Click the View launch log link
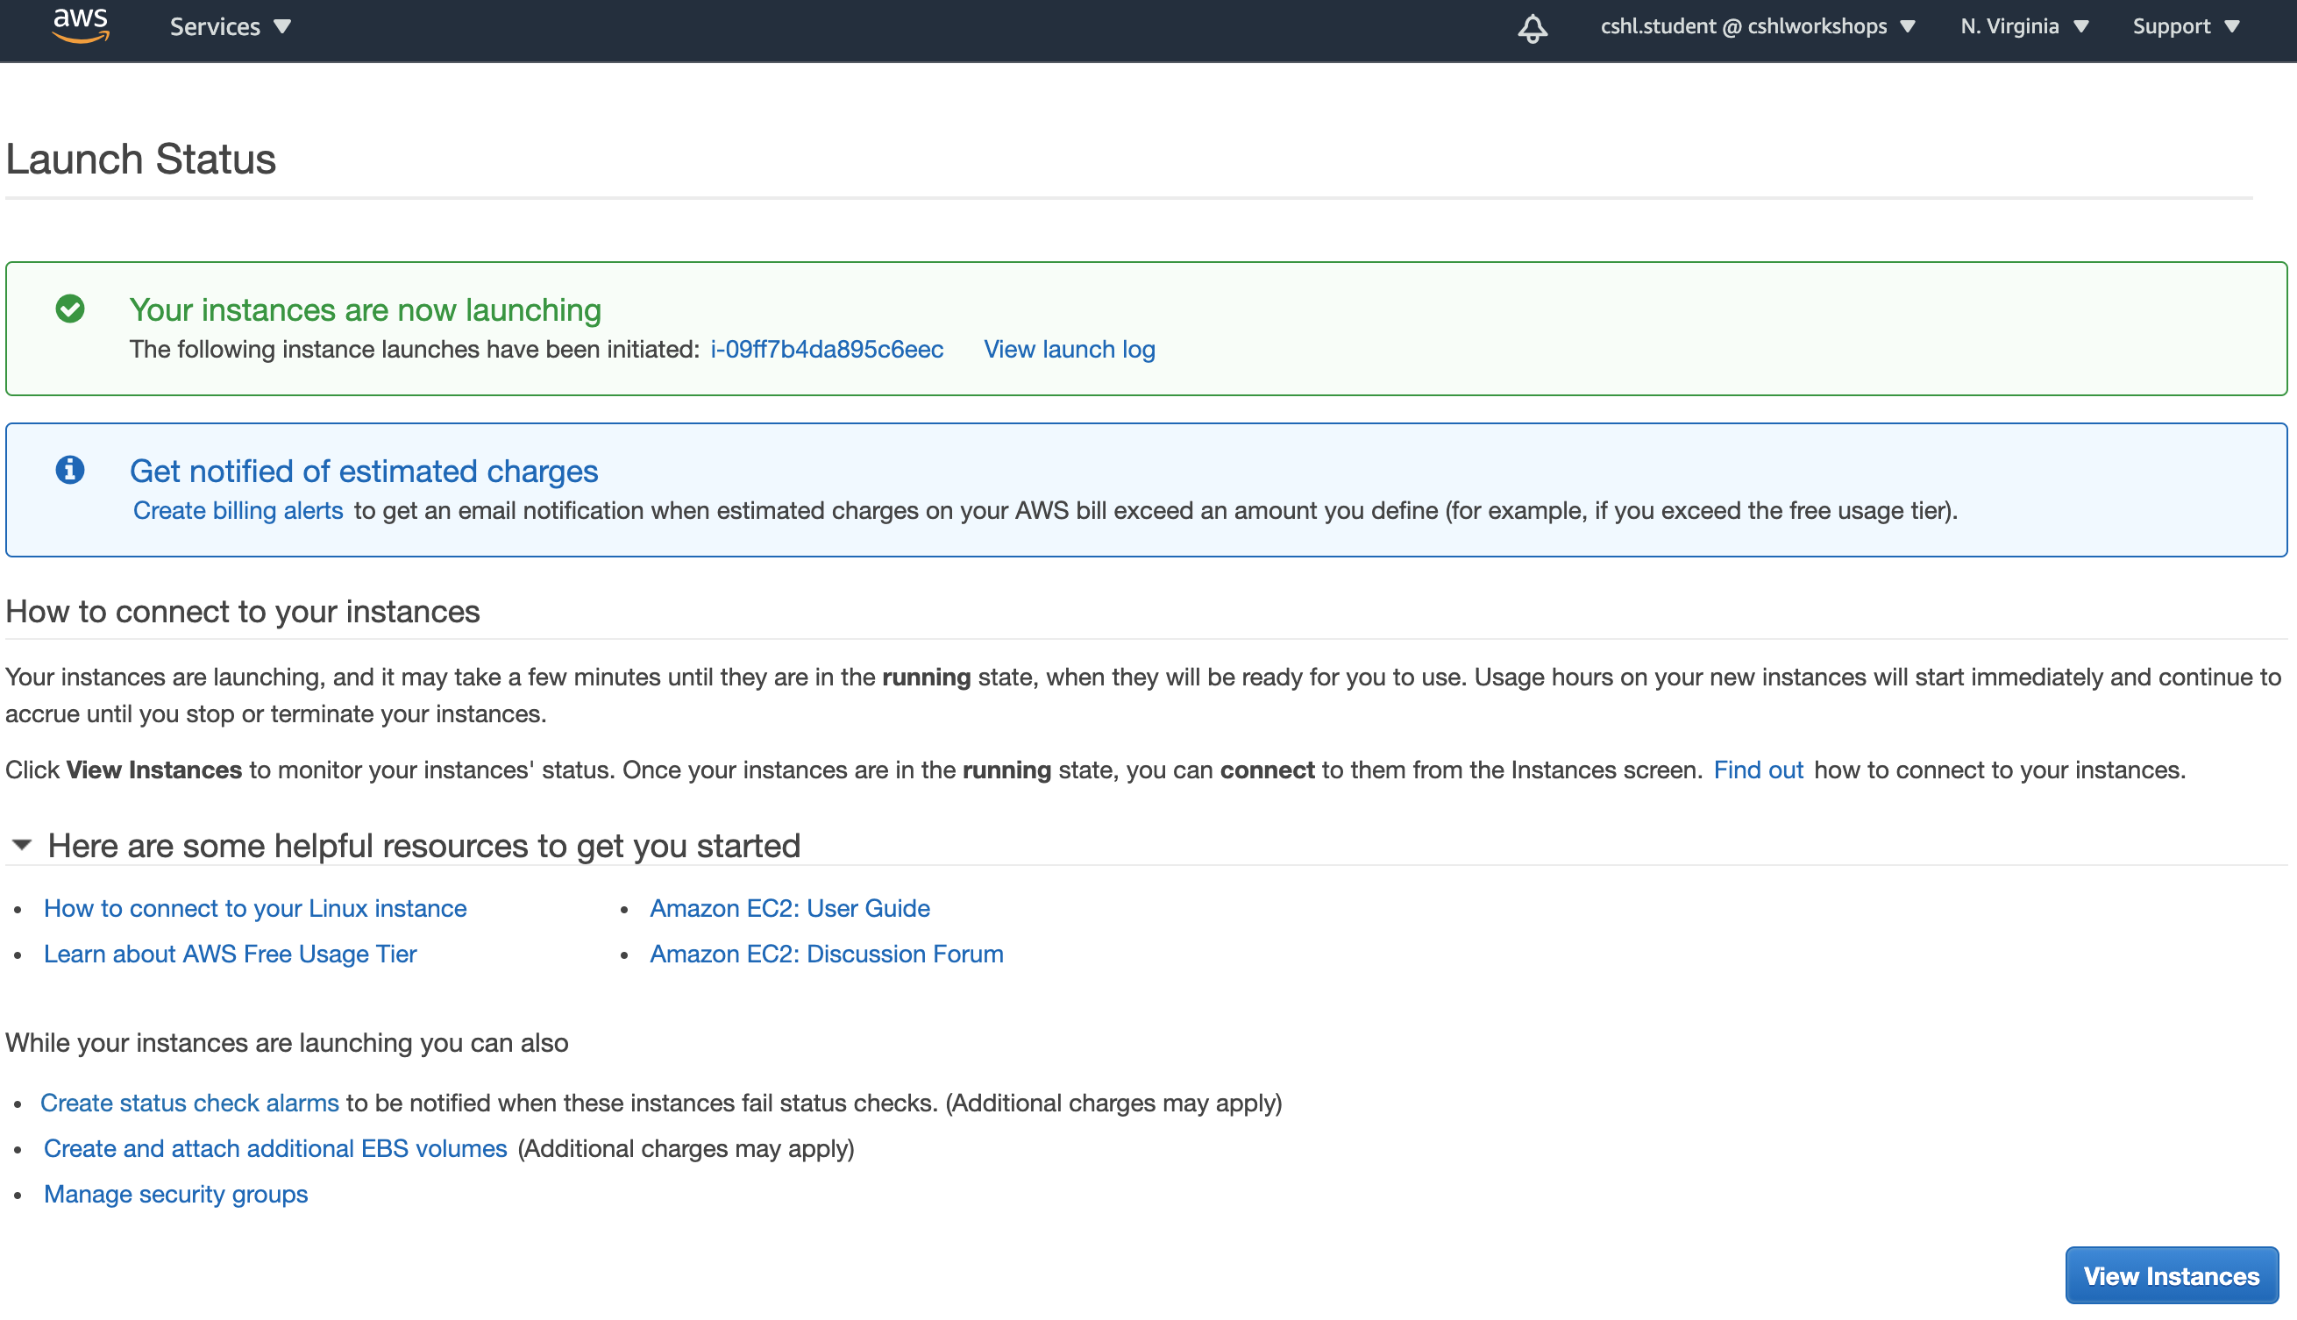Viewport: 2297px width, 1320px height. (1070, 347)
